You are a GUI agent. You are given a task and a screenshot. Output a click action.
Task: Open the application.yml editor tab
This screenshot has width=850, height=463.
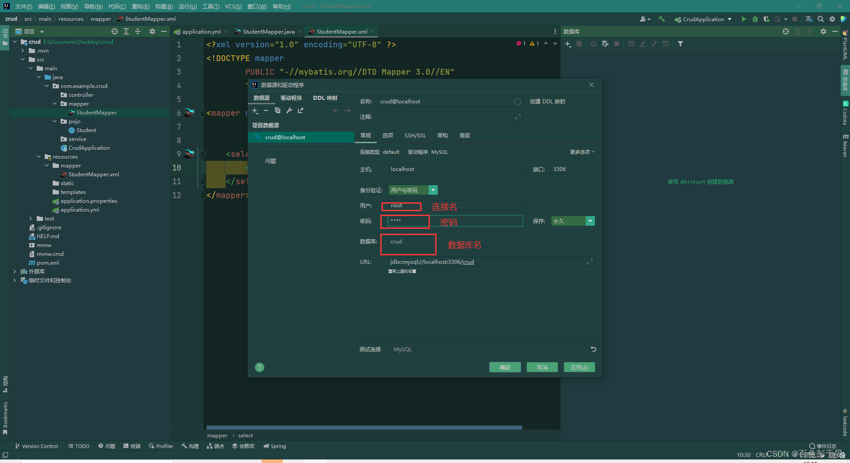coord(201,31)
